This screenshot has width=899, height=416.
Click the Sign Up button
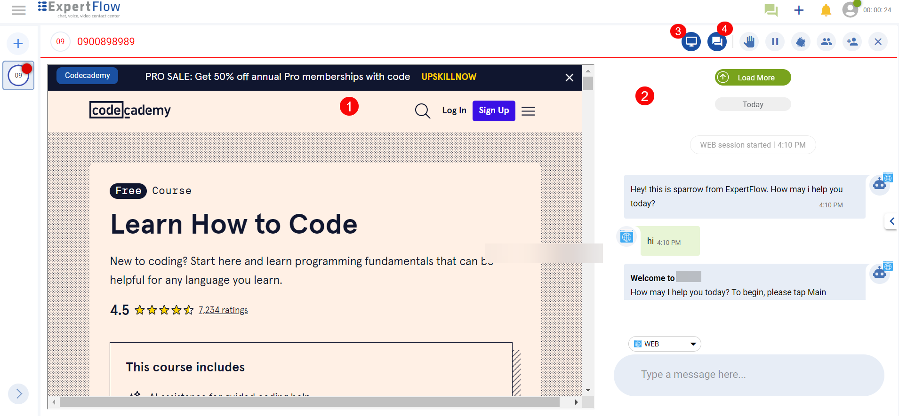pyautogui.click(x=494, y=110)
